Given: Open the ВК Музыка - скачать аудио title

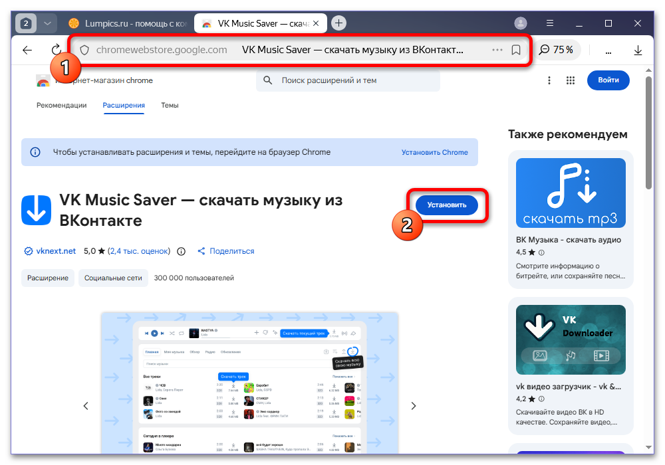Looking at the screenshot, I should 569,240.
